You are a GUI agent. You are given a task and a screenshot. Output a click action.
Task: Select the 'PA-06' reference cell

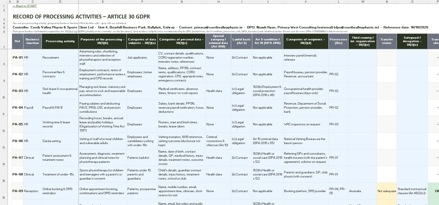18,141
